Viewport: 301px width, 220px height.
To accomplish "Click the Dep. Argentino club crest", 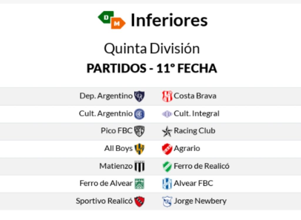I will coord(139,96).
